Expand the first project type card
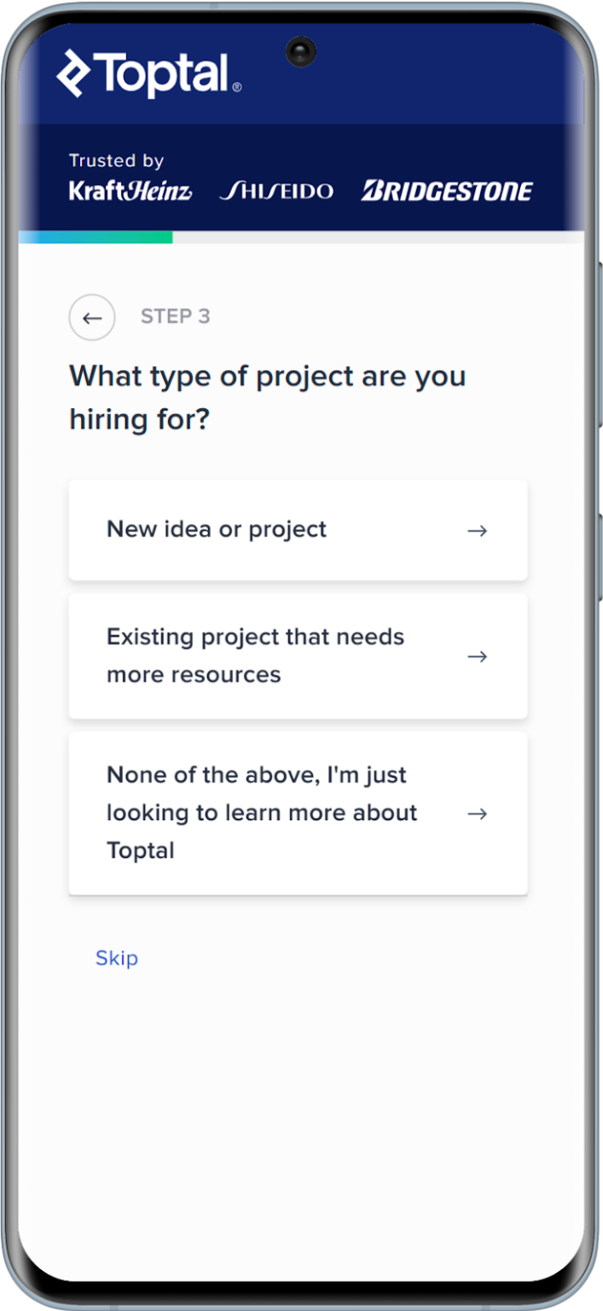Viewport: 603px width, 1311px height. [297, 530]
